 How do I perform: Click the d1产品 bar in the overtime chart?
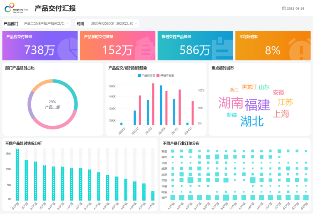point(17,175)
